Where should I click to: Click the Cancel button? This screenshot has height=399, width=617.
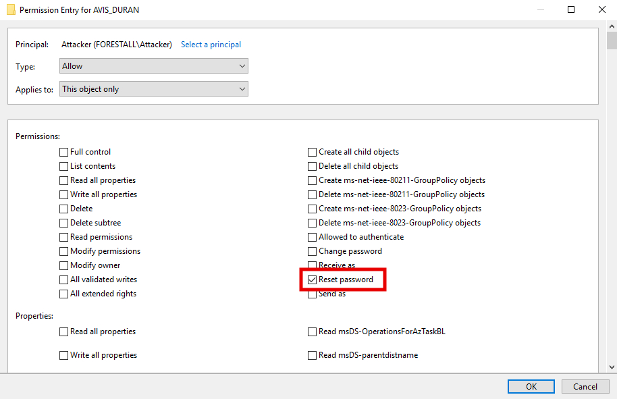(x=585, y=387)
